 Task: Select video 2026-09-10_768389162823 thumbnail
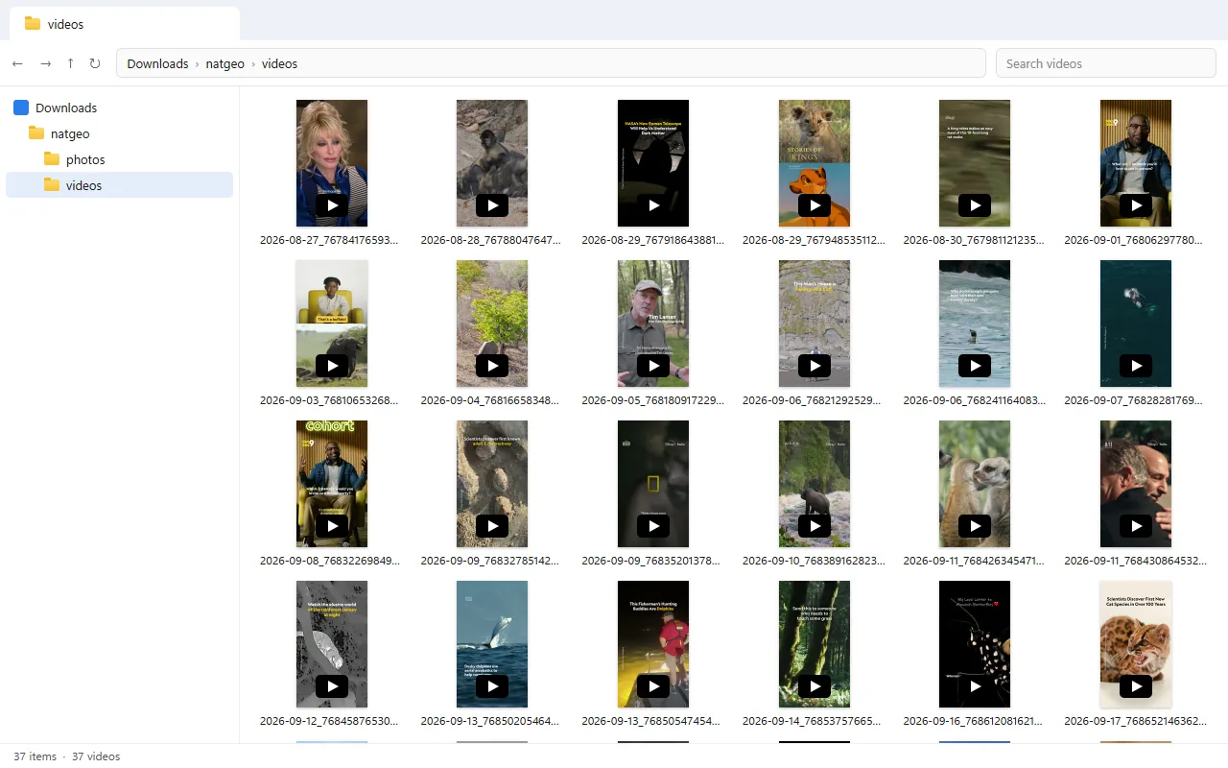click(815, 484)
